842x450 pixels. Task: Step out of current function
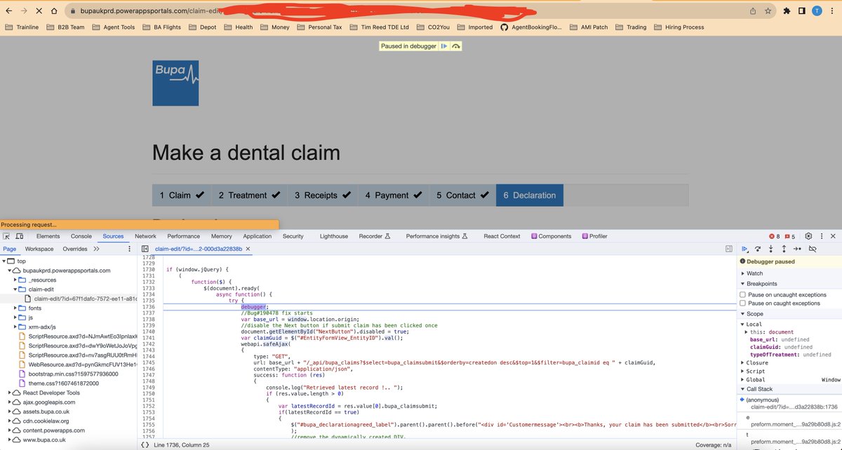pyautogui.click(x=784, y=249)
